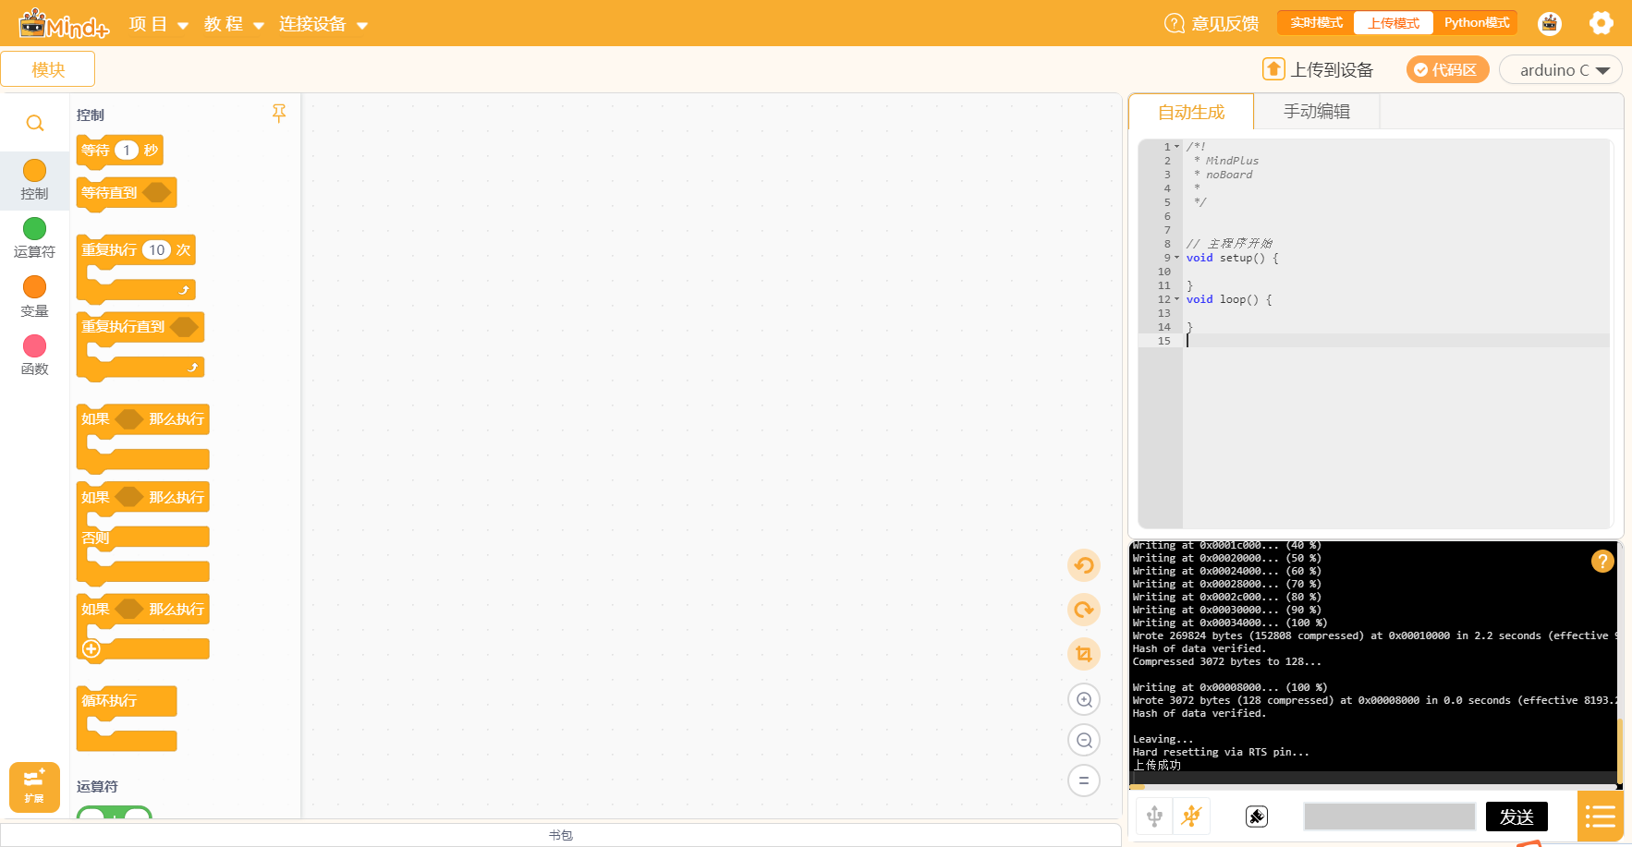Pin the block palette with pushpin icon
The image size is (1632, 847).
click(x=279, y=114)
